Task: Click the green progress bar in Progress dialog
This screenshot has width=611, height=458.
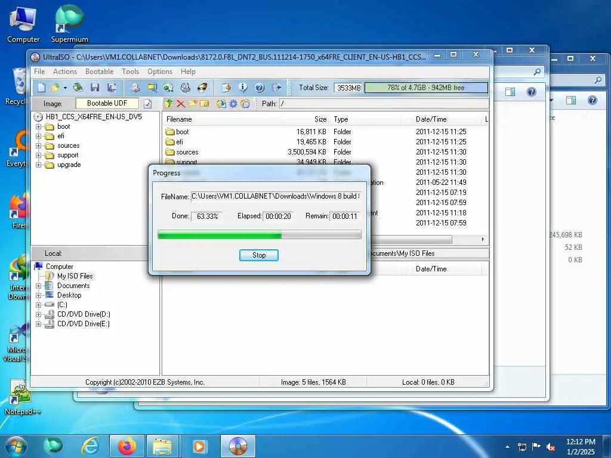Action: point(259,234)
